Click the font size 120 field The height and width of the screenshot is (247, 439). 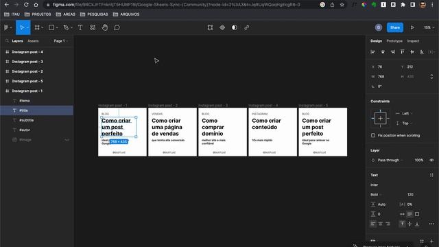pos(410,194)
